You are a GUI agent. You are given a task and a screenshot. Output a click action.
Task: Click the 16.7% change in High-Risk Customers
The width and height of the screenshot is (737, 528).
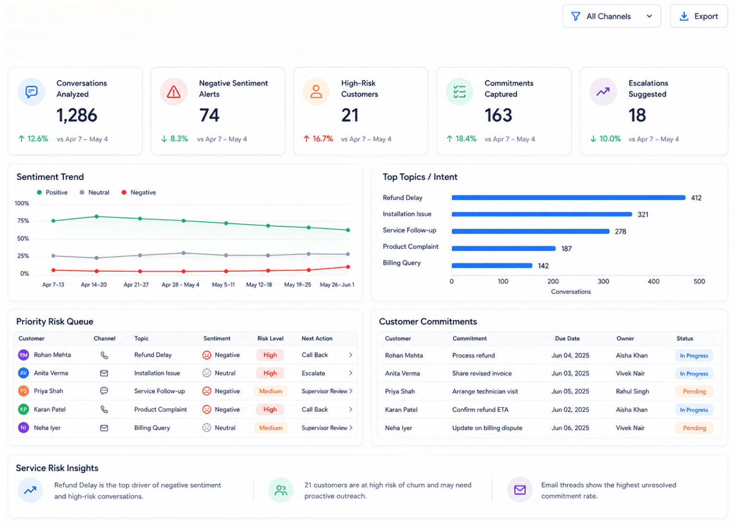[318, 139]
